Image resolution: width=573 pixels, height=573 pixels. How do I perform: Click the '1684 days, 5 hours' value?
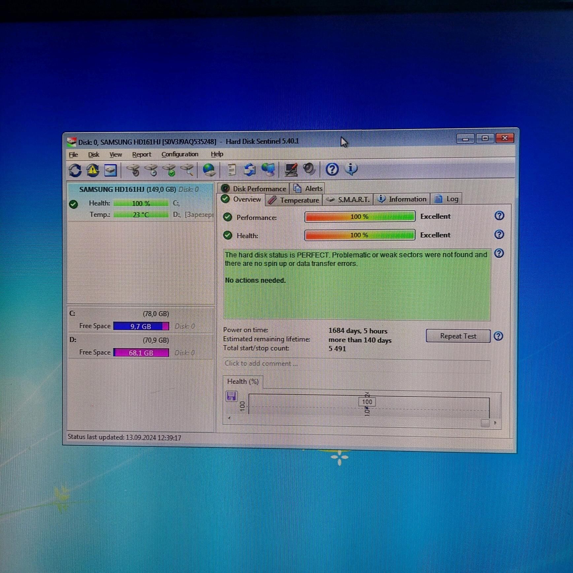pyautogui.click(x=358, y=331)
